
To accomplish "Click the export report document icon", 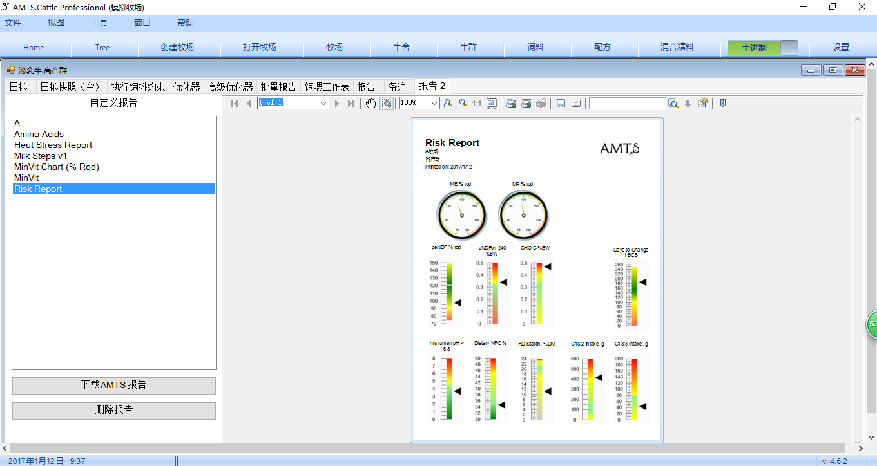I will [576, 103].
